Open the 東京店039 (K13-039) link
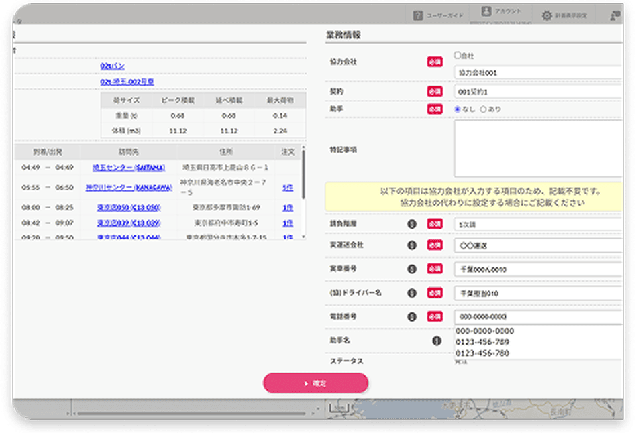 coord(129,223)
